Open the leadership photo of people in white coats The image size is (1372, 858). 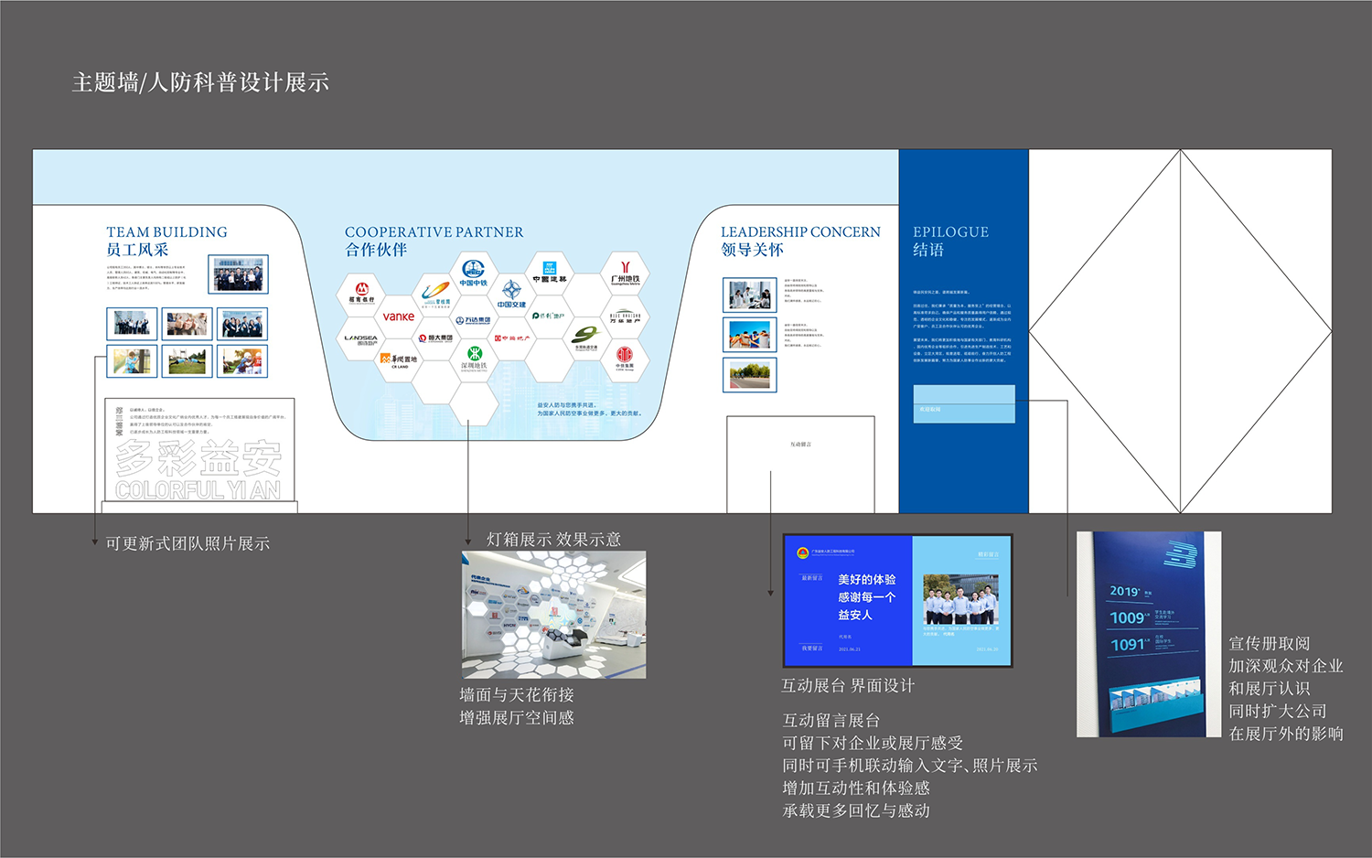[x=750, y=295]
